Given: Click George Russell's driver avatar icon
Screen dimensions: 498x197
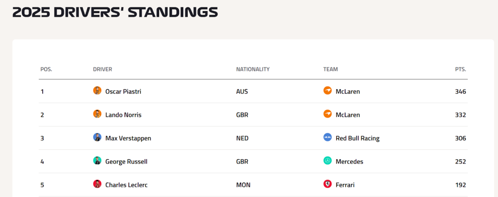Looking at the screenshot, I should (x=97, y=161).
